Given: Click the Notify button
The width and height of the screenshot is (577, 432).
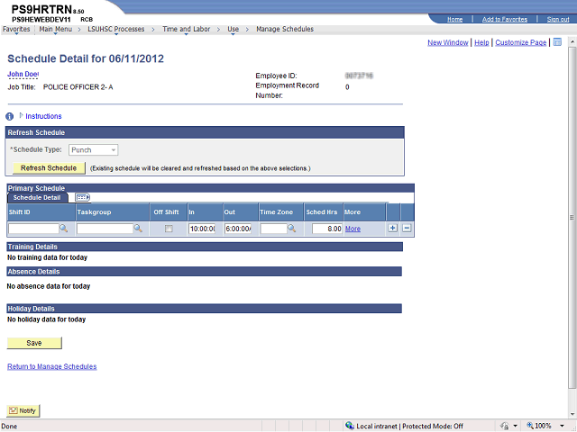Looking at the screenshot, I should (23, 410).
